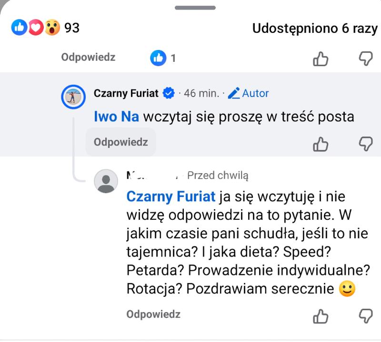
Task: Click the verified badge next to Czarny Furiat
Action: [x=169, y=93]
